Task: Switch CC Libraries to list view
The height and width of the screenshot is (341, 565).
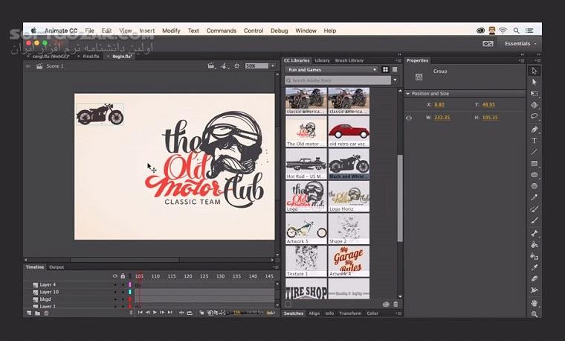Action: [395, 69]
